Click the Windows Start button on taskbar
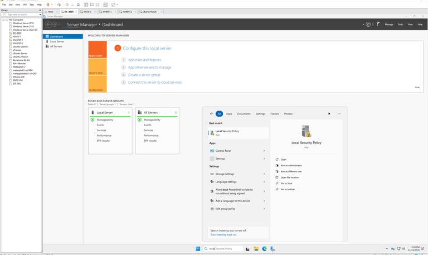Screen dimensions: 428x255 tap(198, 248)
